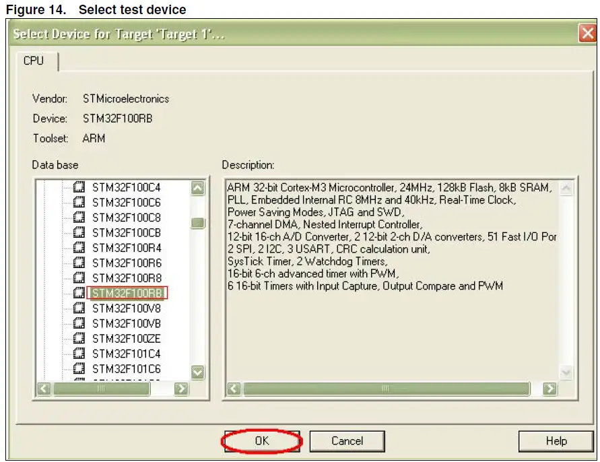Screen dimensions: 600x462
Task: Click the chip icon beside STM32F100CB
Action: pos(79,231)
